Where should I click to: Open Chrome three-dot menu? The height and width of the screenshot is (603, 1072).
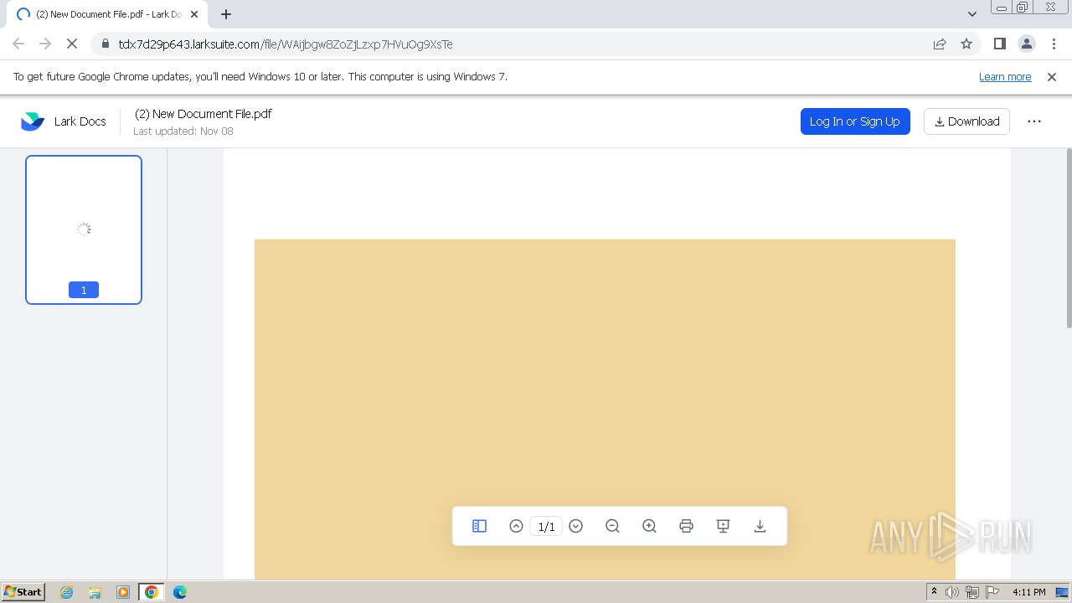click(1054, 44)
